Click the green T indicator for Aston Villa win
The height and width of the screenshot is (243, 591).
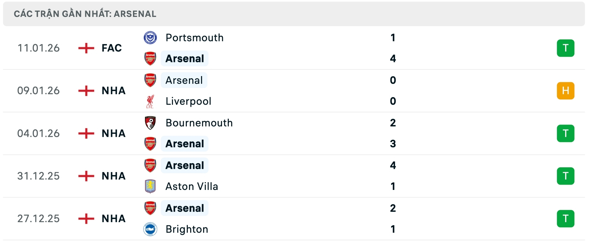click(x=566, y=176)
